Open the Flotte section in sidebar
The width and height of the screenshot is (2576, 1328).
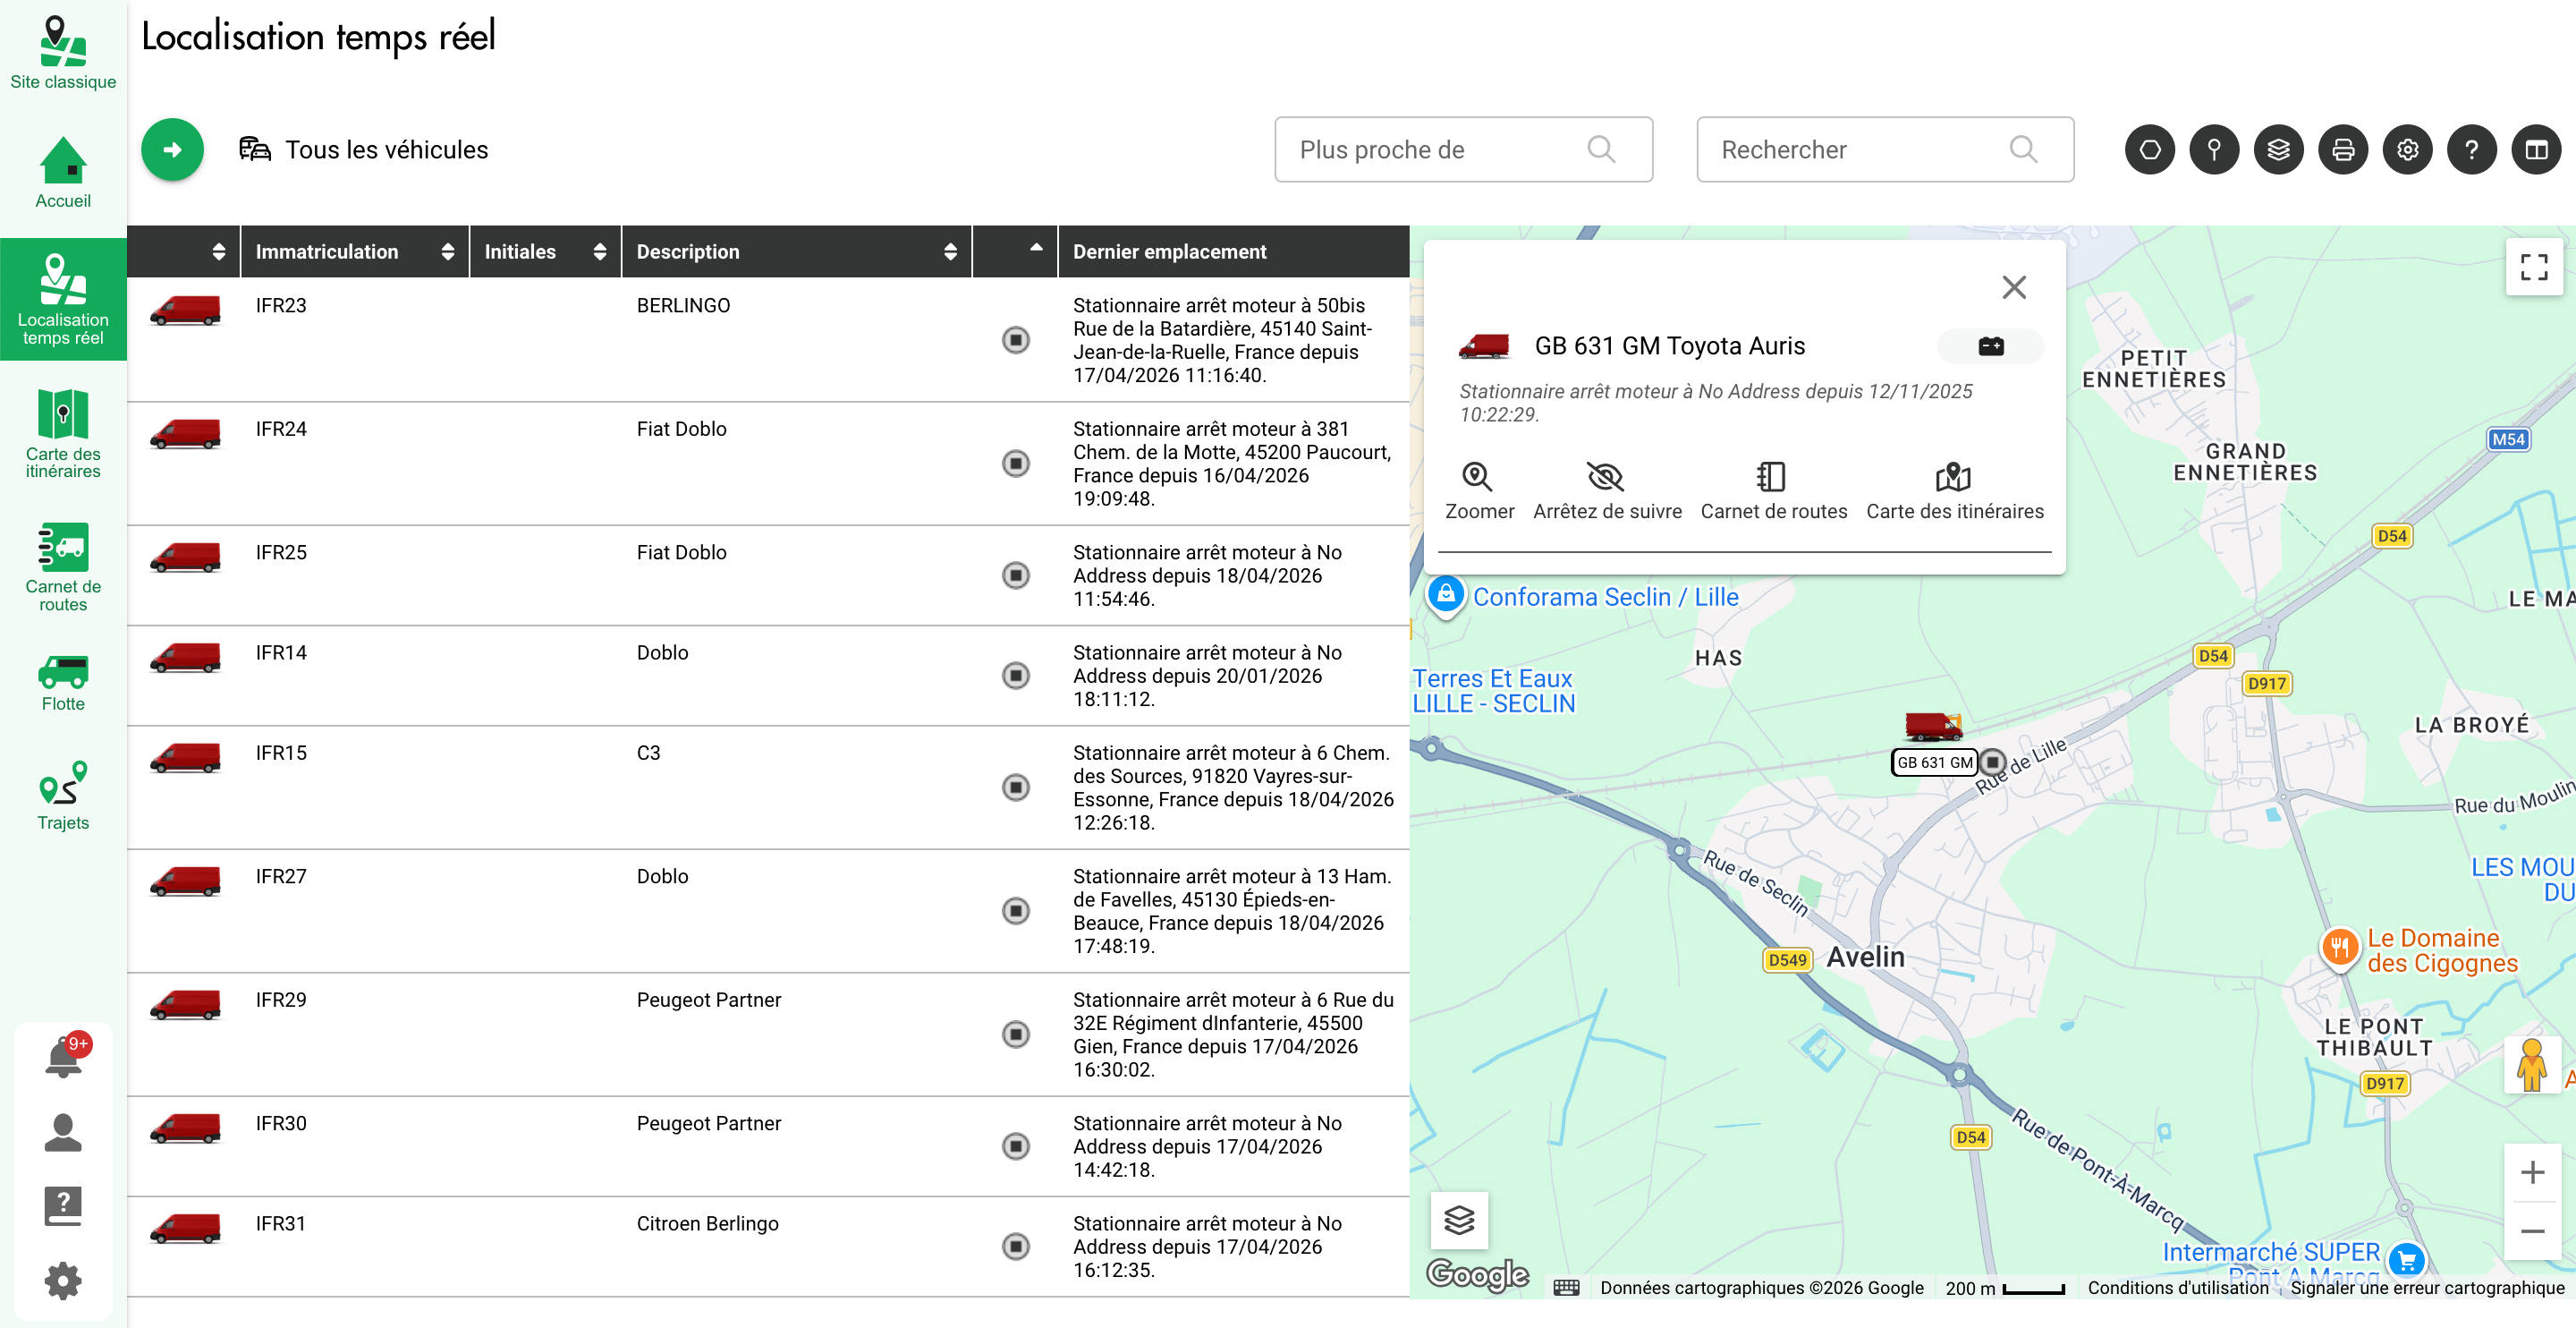(63, 680)
